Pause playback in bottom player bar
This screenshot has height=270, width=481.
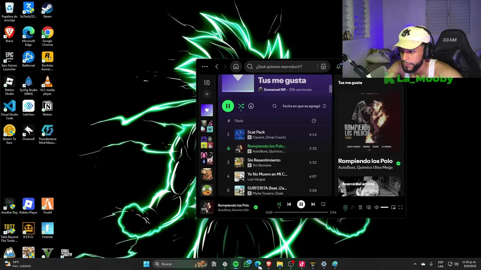(301, 204)
